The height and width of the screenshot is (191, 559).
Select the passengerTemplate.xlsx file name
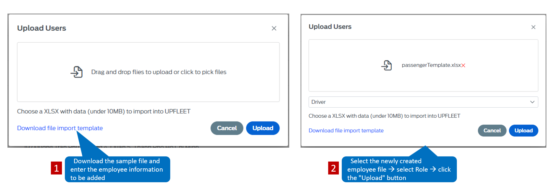(431, 65)
